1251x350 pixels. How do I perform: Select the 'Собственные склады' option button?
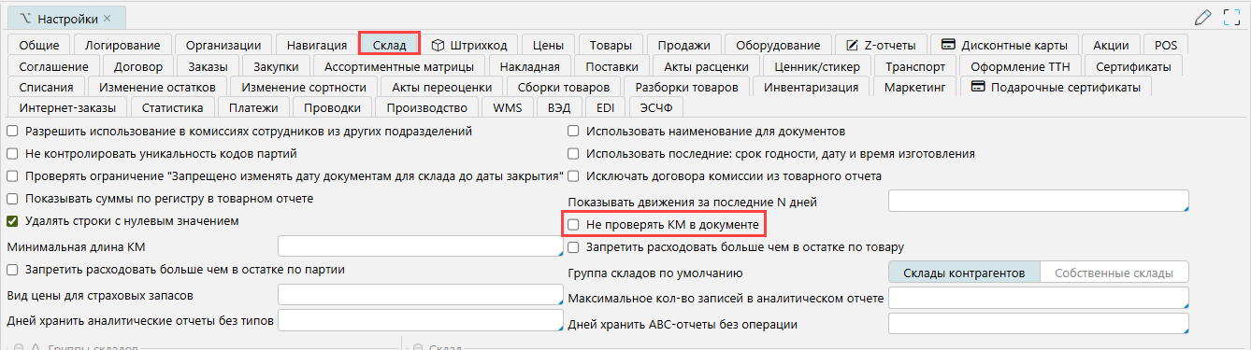(1114, 273)
